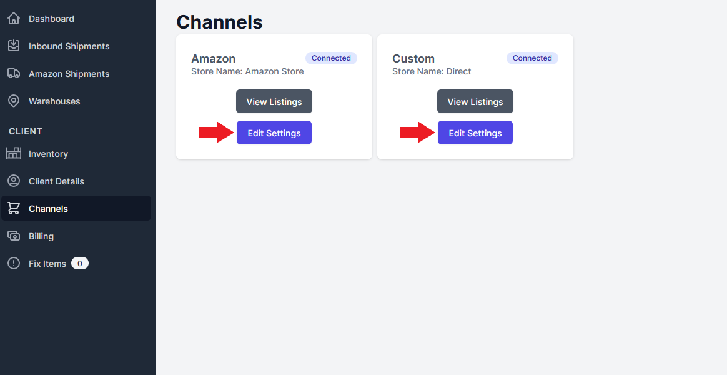Click the Inventory warehouse icon
727x375 pixels.
click(14, 153)
